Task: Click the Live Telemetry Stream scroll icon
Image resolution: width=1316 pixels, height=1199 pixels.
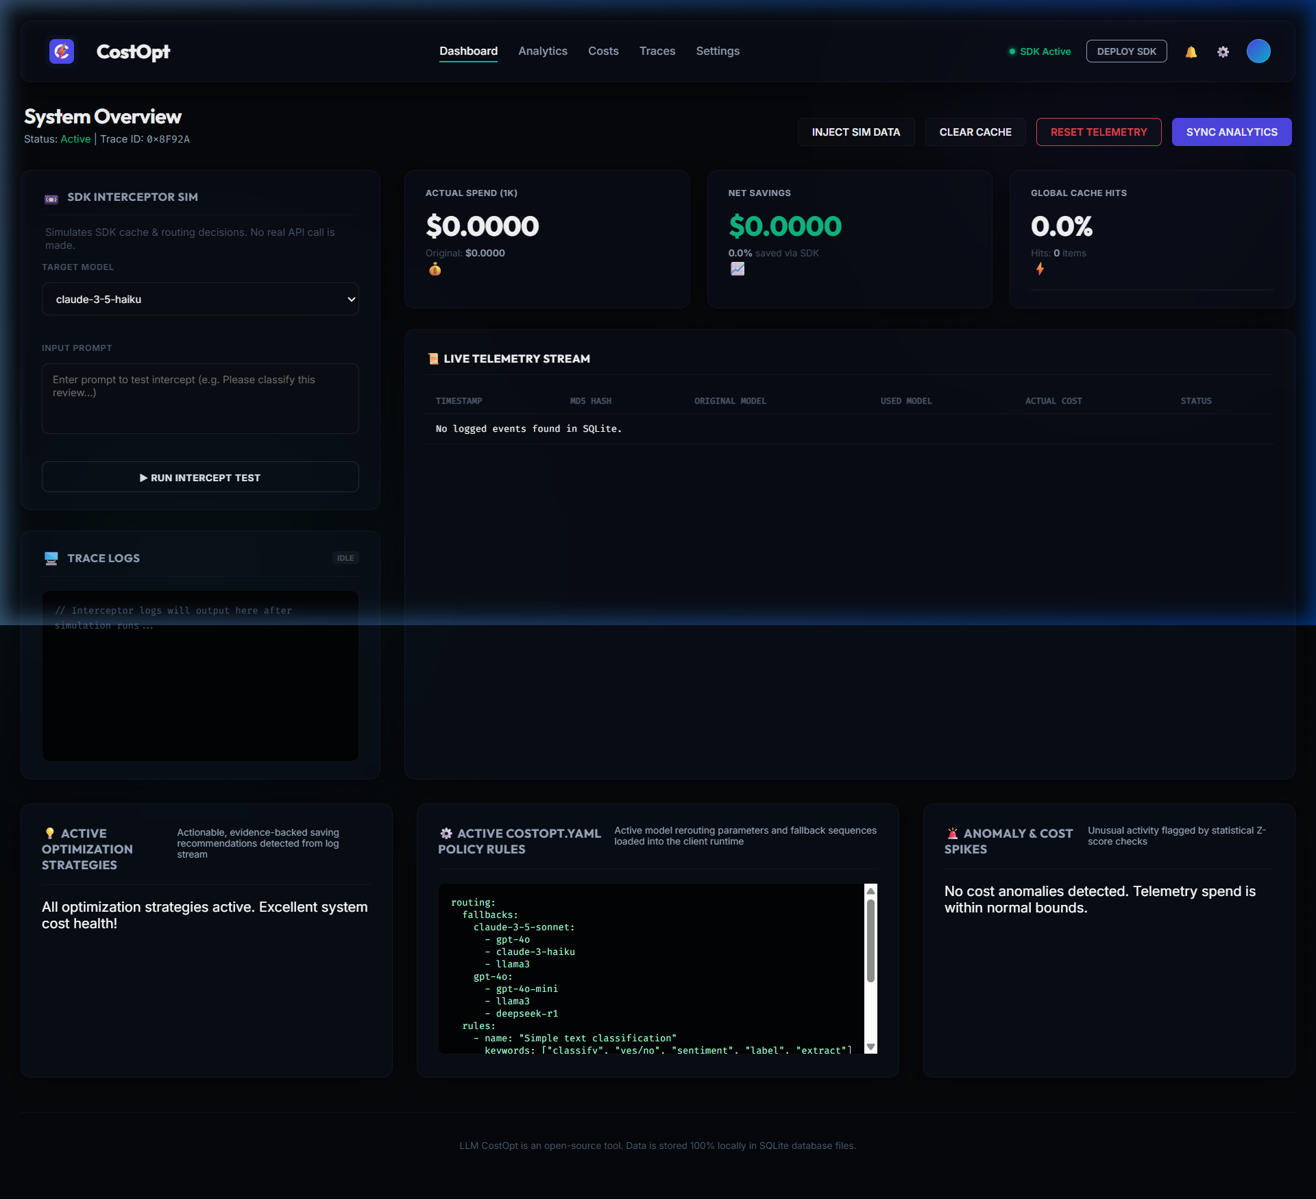Action: (x=433, y=359)
